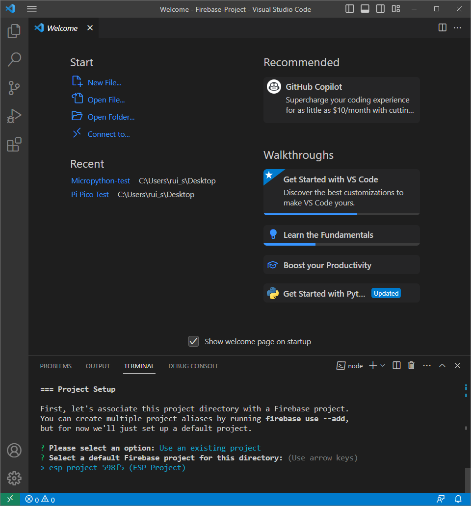Create a new terminal with plus icon
Viewport: 471px width, 506px height.
(373, 365)
